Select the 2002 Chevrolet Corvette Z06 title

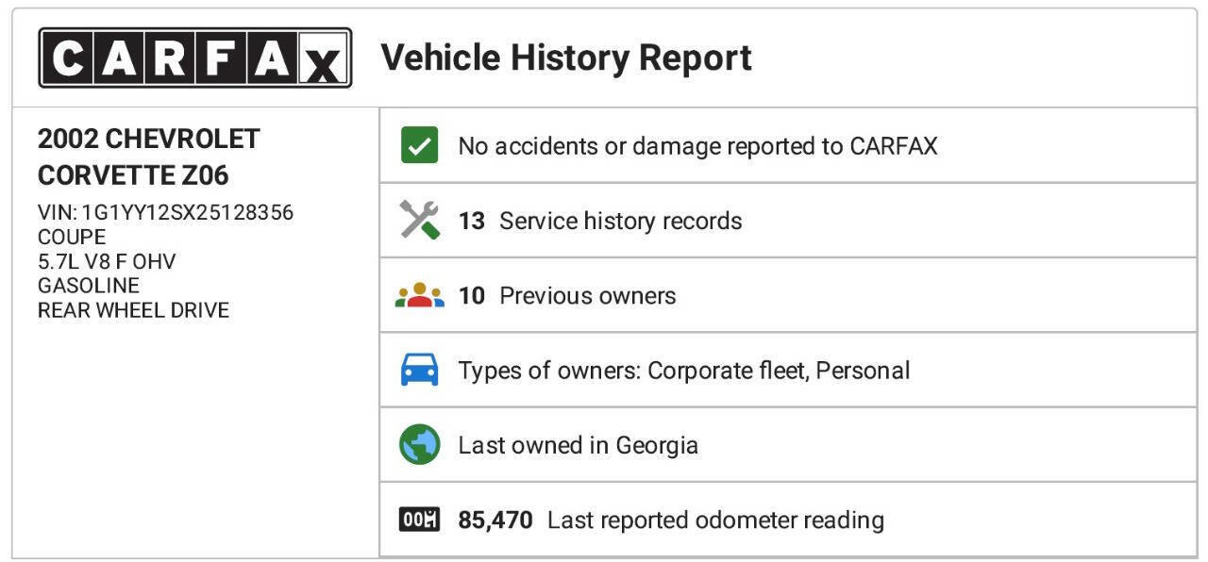coord(148,157)
